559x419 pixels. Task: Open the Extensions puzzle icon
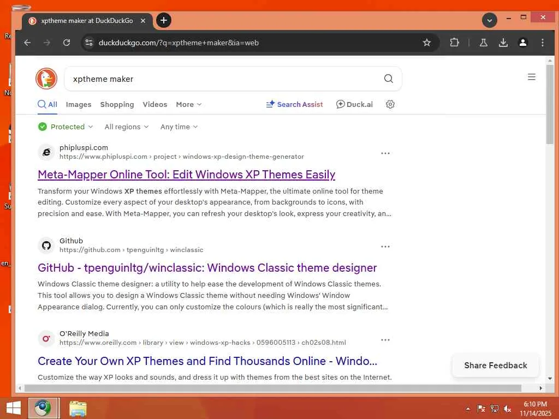454,43
